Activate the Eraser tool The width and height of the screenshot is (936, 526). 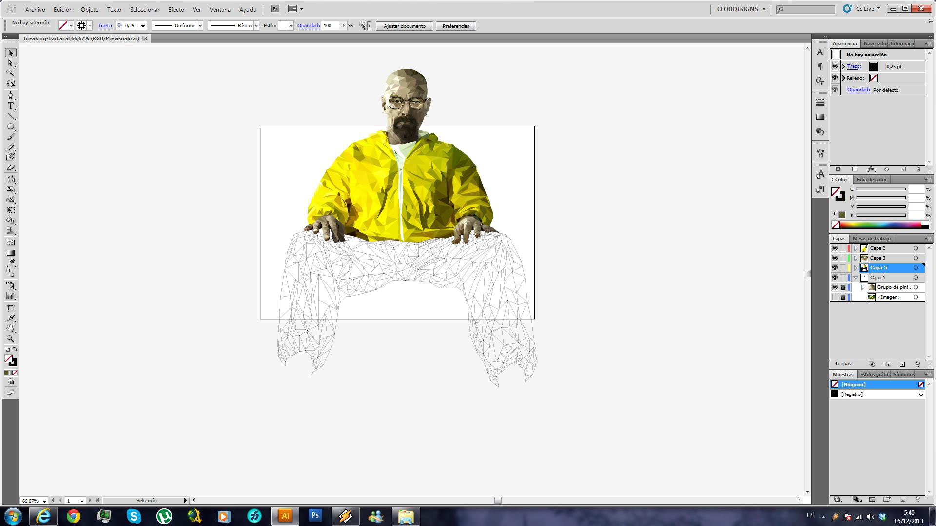pos(10,168)
